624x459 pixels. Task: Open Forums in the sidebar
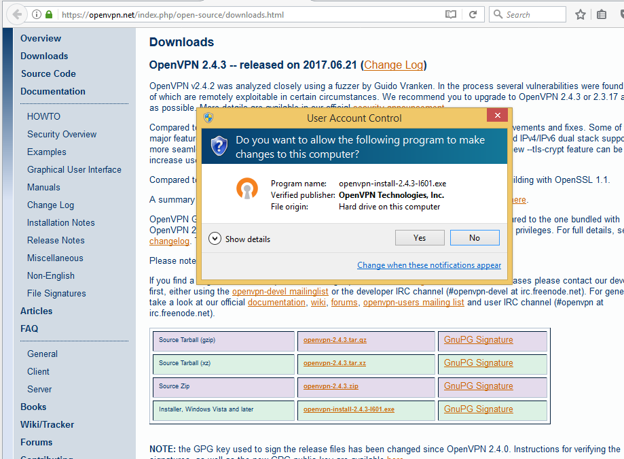(x=36, y=442)
